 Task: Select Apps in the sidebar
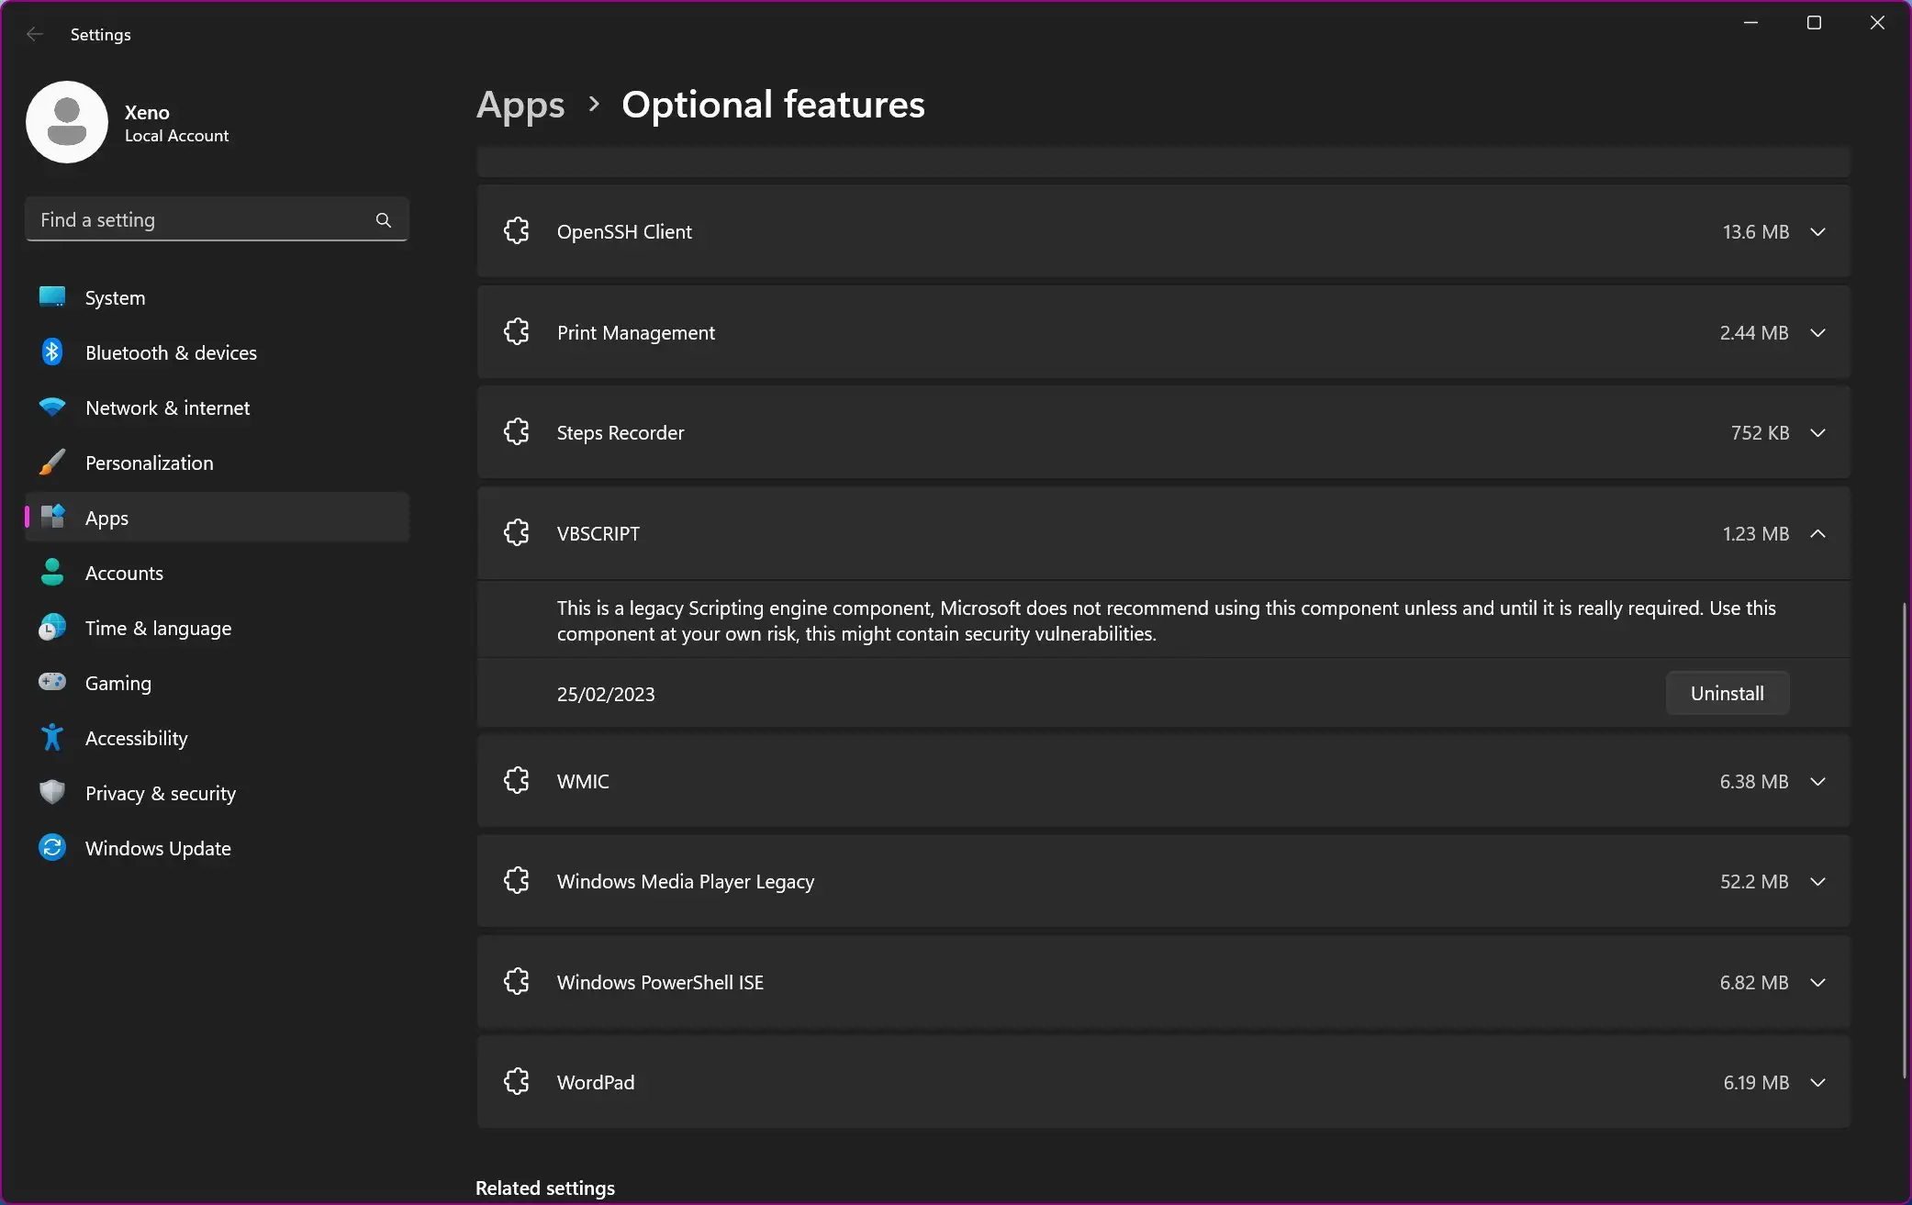point(106,517)
